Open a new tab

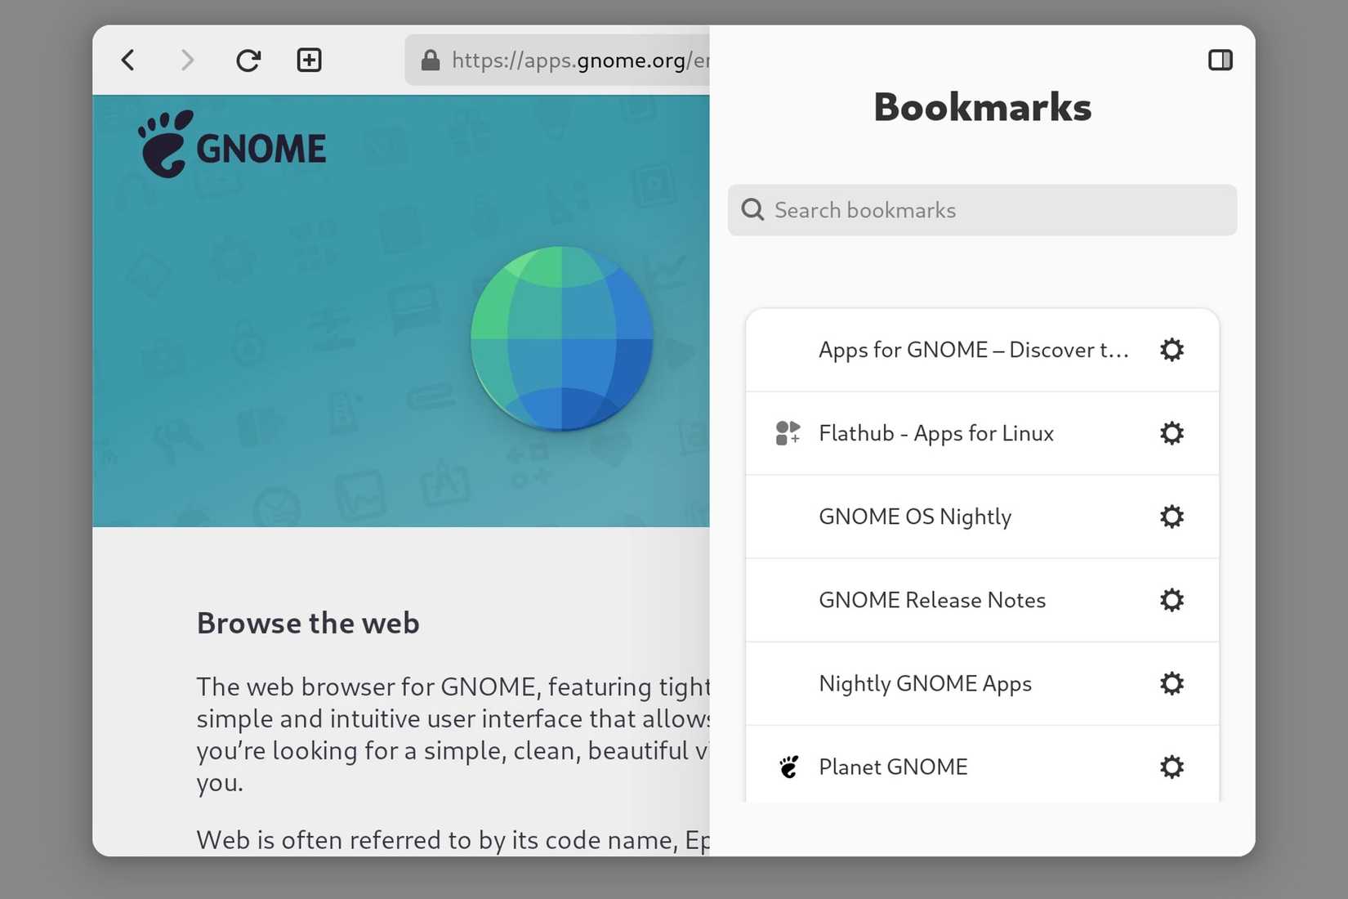point(309,60)
